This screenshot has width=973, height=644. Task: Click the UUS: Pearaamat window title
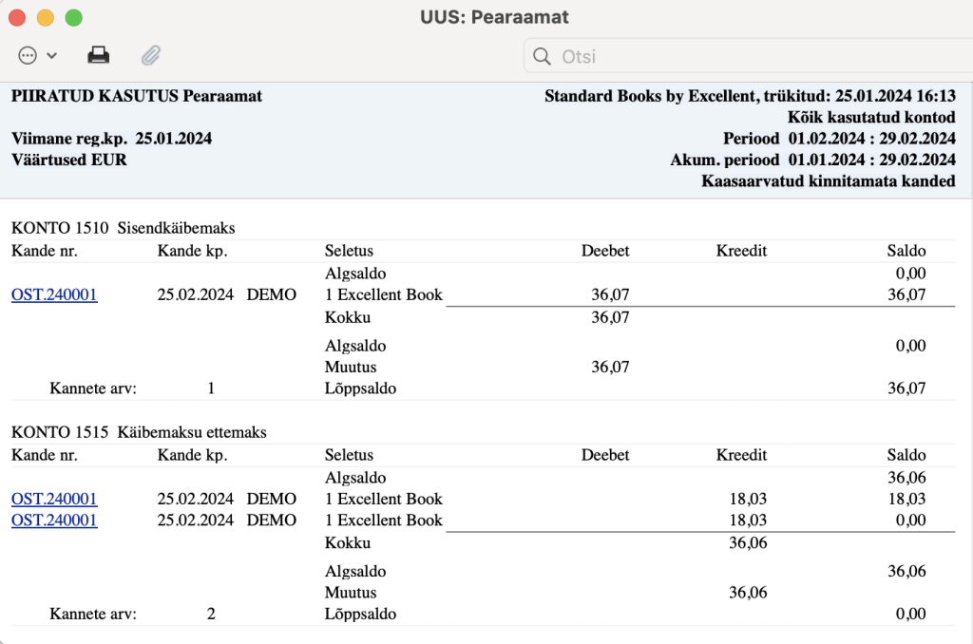coord(494,17)
